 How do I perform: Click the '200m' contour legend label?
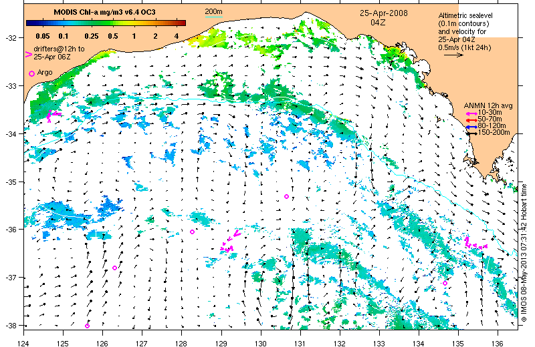(213, 12)
